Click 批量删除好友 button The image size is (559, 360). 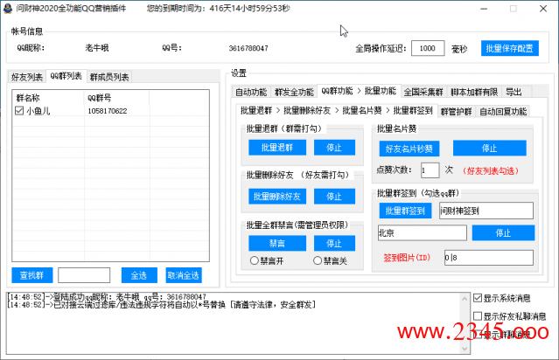[x=277, y=197]
